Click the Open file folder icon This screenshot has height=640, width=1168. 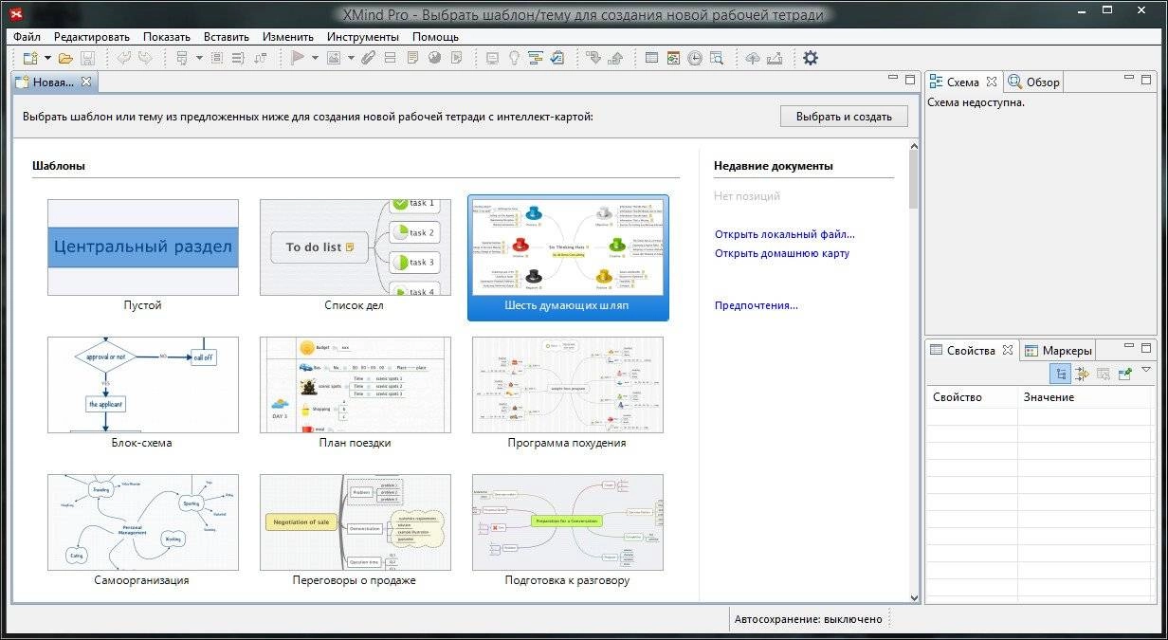tap(65, 58)
